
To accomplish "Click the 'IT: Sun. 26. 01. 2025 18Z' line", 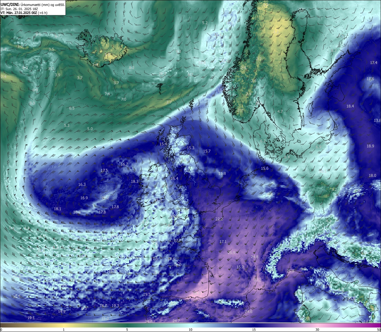I will (x=19, y=9).
